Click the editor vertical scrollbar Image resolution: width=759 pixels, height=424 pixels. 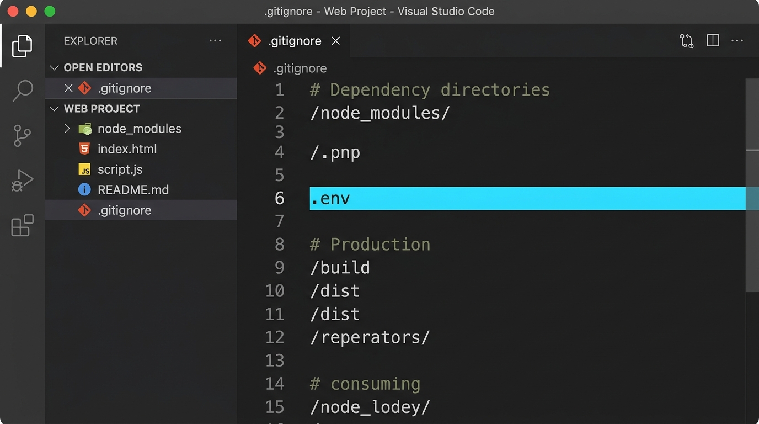752,221
